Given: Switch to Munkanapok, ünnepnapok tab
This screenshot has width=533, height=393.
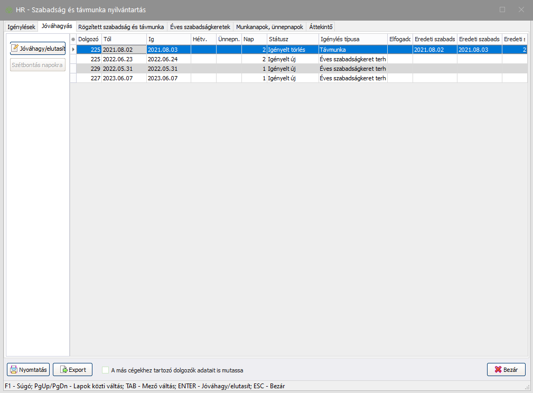Looking at the screenshot, I should click(x=269, y=26).
